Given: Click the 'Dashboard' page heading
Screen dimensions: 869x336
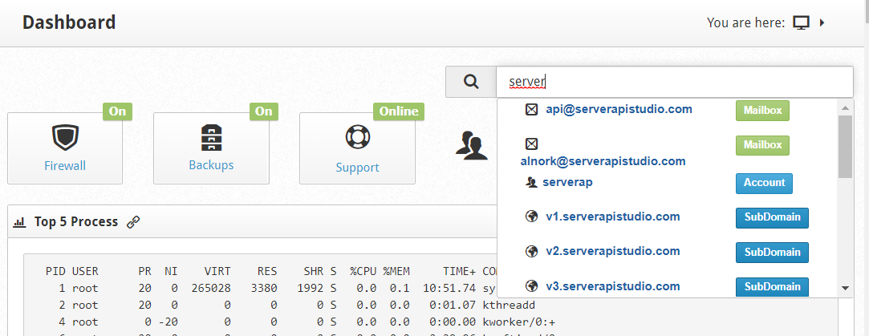Looking at the screenshot, I should (x=69, y=22).
